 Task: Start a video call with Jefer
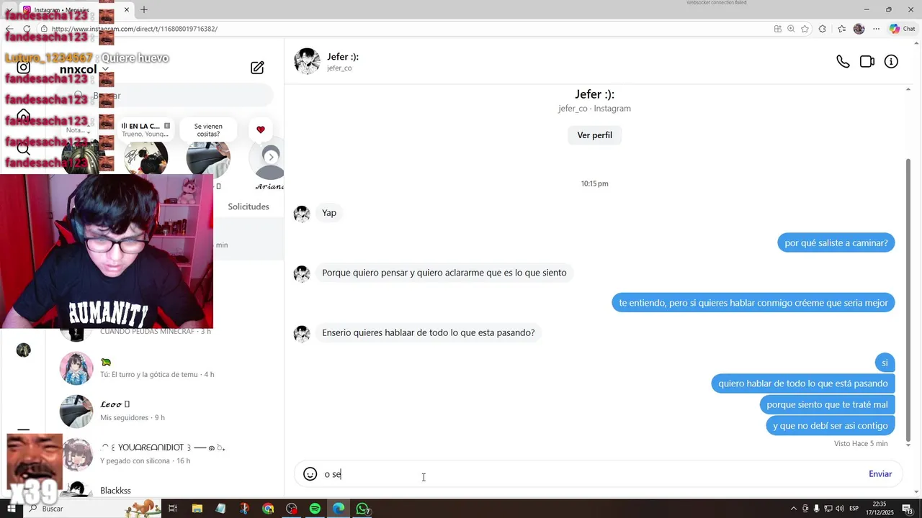point(867,62)
